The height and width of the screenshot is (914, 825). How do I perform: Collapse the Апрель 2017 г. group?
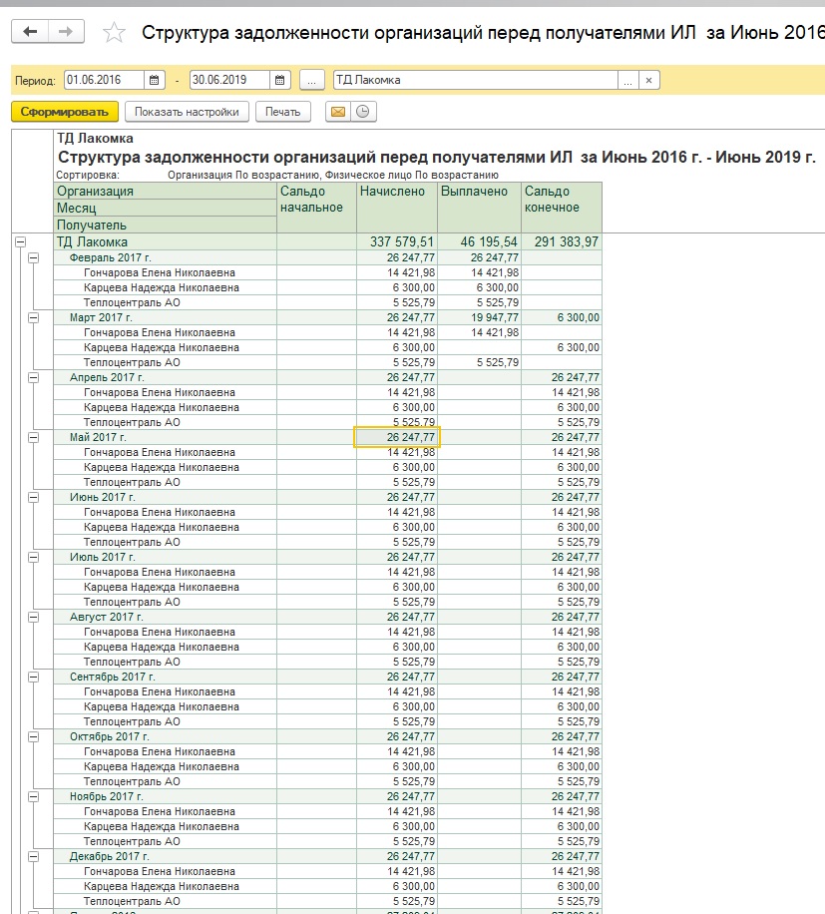pyautogui.click(x=34, y=378)
